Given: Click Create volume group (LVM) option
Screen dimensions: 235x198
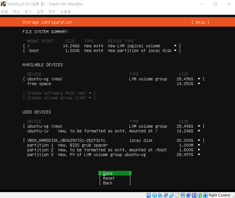Looking at the screenshot, I should point(59,98).
